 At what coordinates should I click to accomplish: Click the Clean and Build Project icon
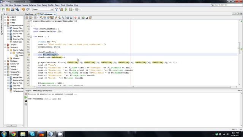click(61, 10)
